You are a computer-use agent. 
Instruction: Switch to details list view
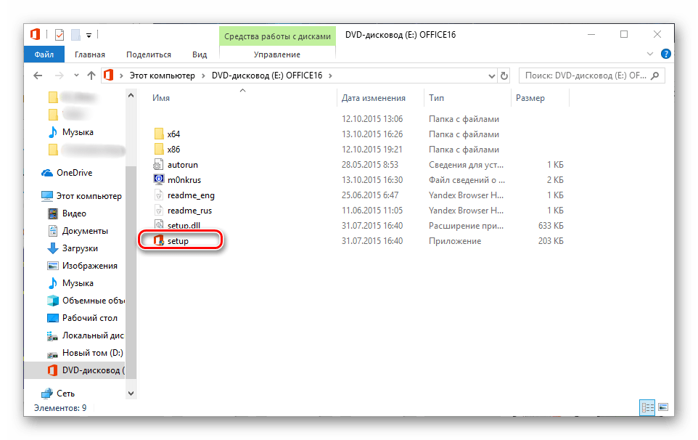(646, 408)
